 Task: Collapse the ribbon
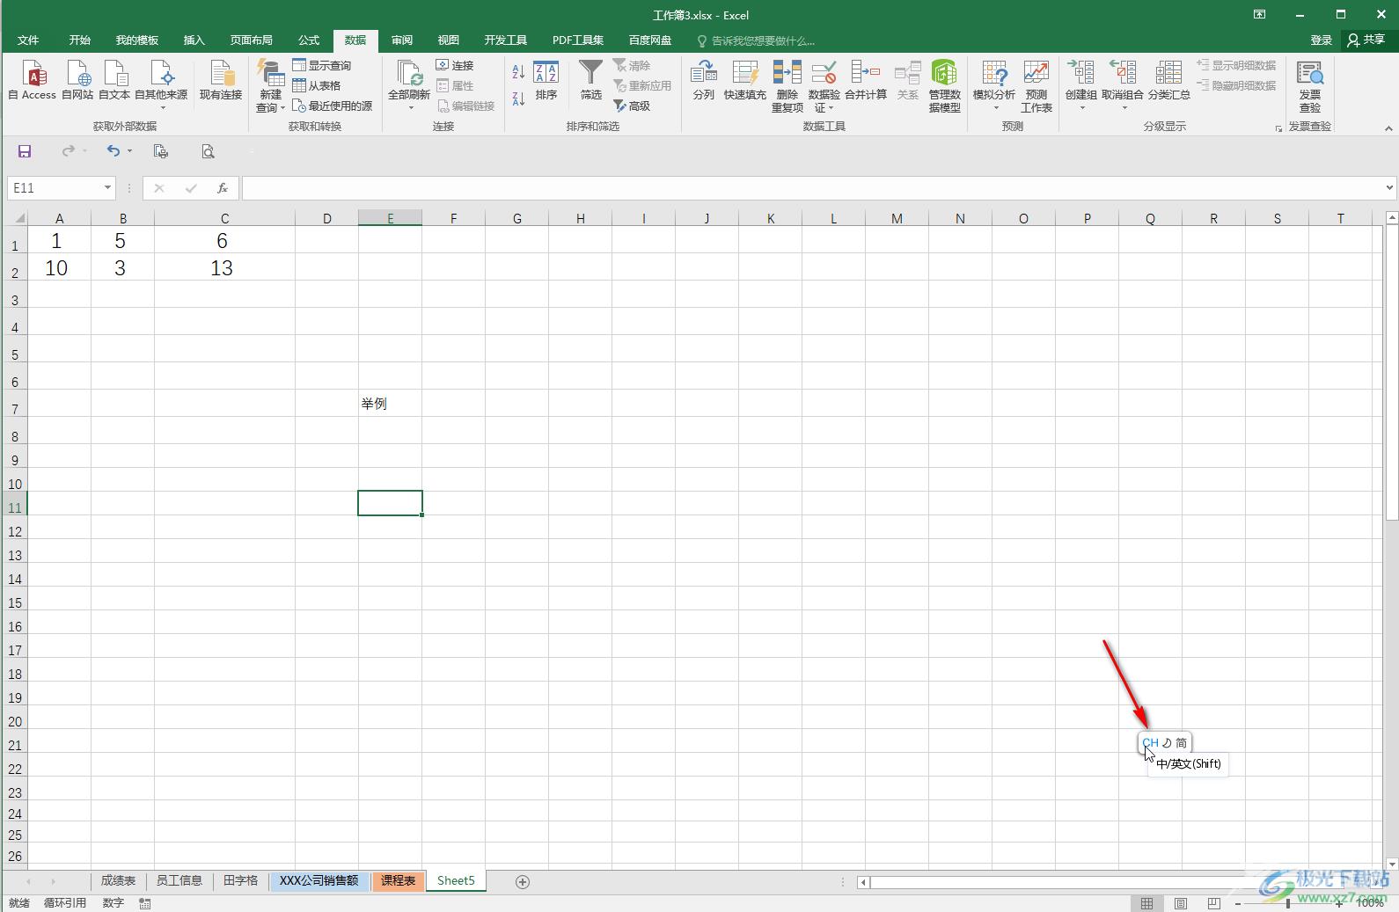pyautogui.click(x=1388, y=128)
